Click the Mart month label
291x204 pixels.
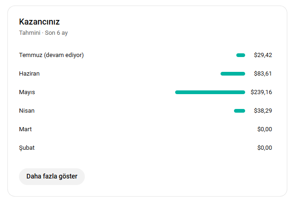[25, 129]
